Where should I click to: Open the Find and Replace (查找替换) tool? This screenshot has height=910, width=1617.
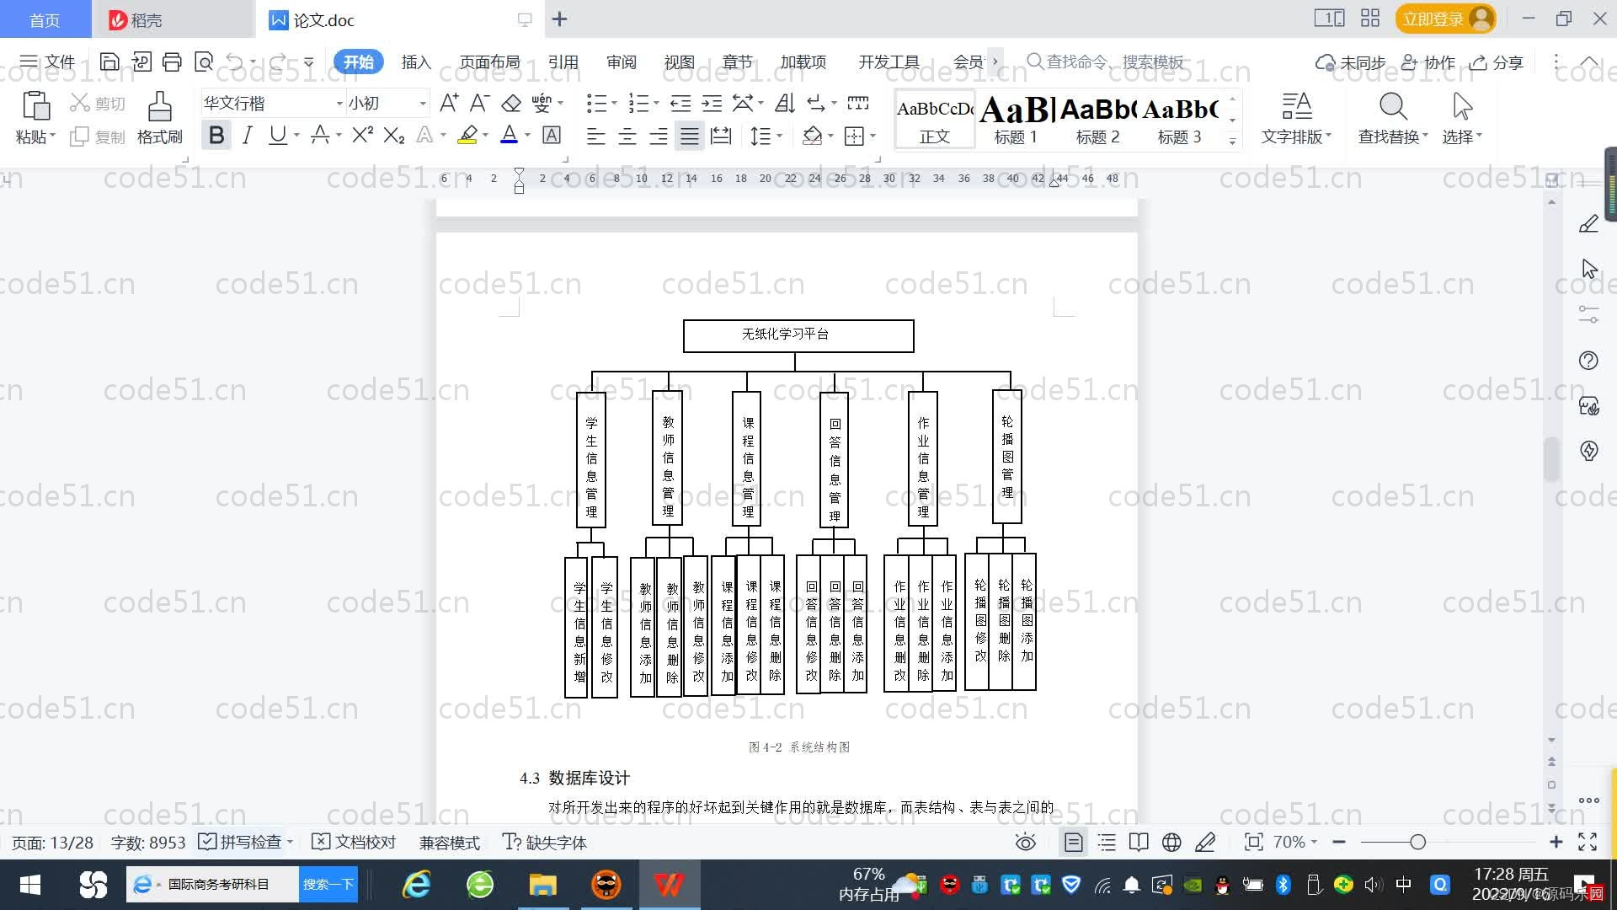(1390, 118)
